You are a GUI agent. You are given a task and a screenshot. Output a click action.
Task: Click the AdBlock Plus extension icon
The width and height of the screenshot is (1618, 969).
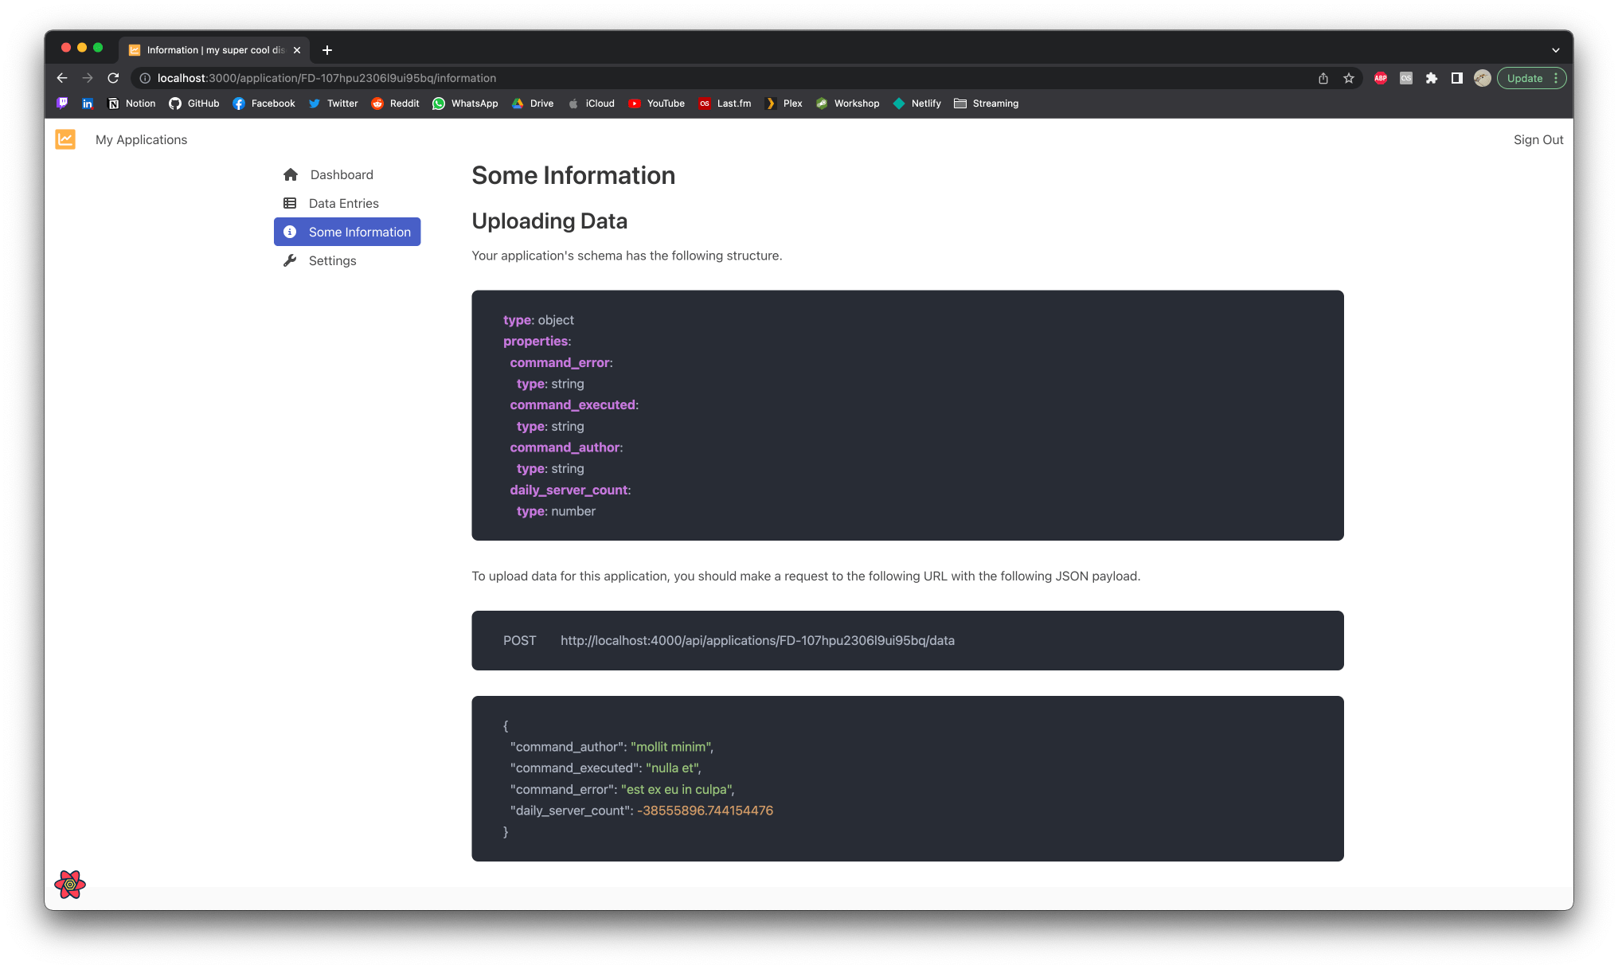point(1381,78)
